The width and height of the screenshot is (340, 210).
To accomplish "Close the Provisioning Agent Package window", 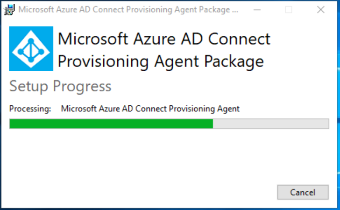I will (x=320, y=10).
